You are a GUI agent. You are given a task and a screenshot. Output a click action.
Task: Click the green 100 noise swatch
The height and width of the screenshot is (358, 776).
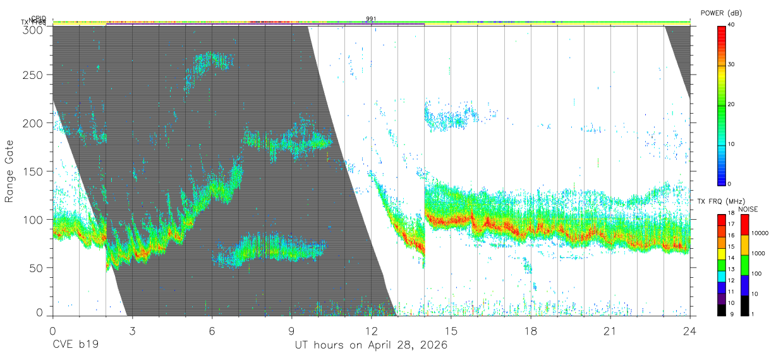point(744,265)
